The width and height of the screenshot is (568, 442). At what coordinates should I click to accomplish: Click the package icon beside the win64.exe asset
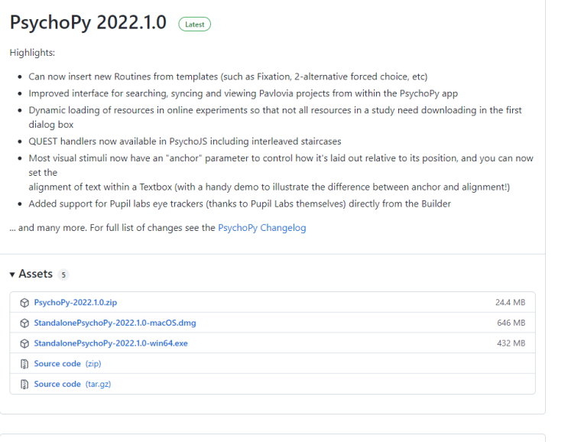pyautogui.click(x=24, y=343)
